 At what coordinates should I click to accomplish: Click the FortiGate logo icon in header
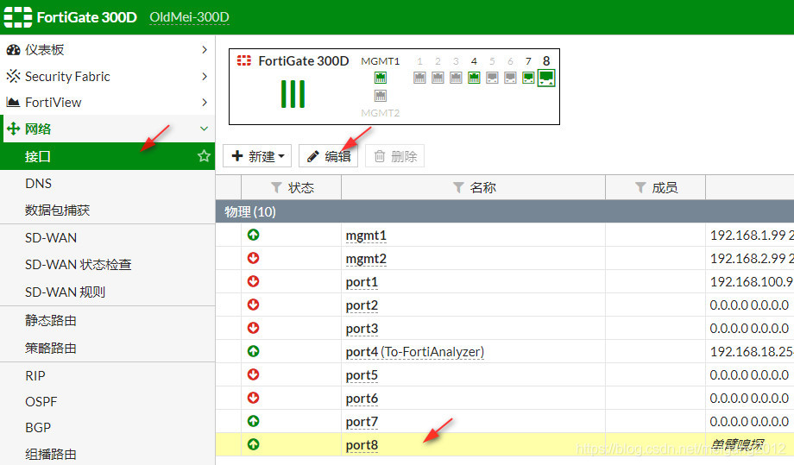(x=18, y=16)
